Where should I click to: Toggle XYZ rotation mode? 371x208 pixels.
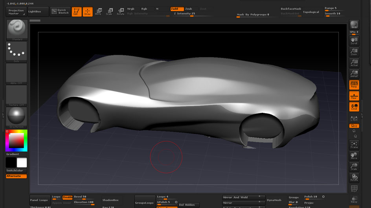pos(354,126)
